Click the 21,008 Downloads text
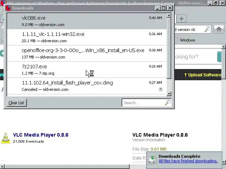Viewport: 226px width, 169px height. coord(28,142)
